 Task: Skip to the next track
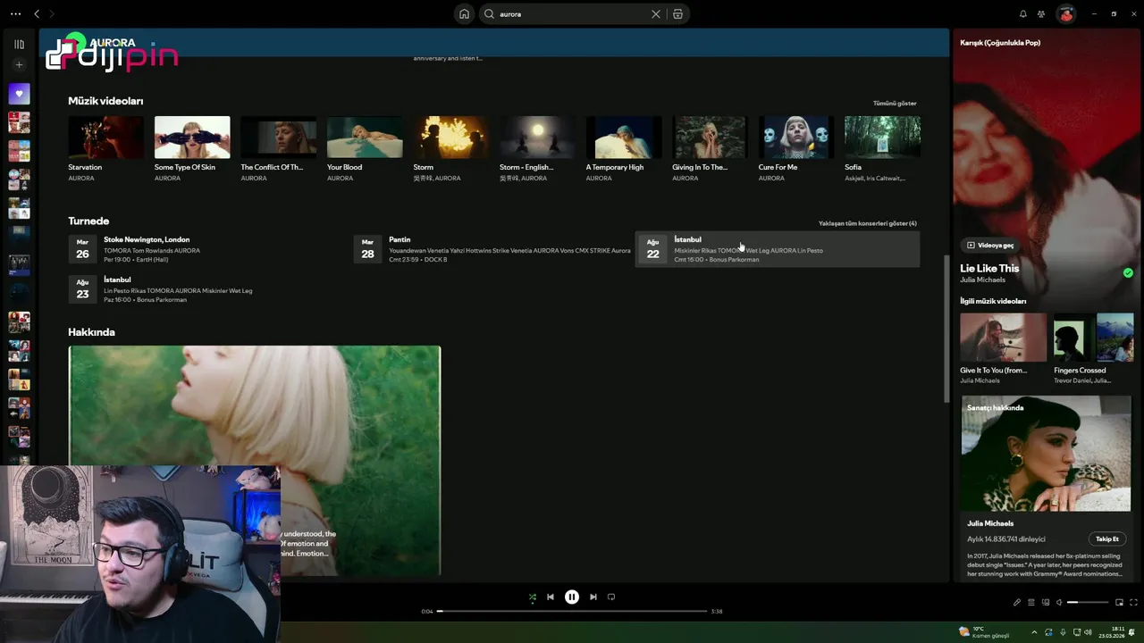(593, 597)
